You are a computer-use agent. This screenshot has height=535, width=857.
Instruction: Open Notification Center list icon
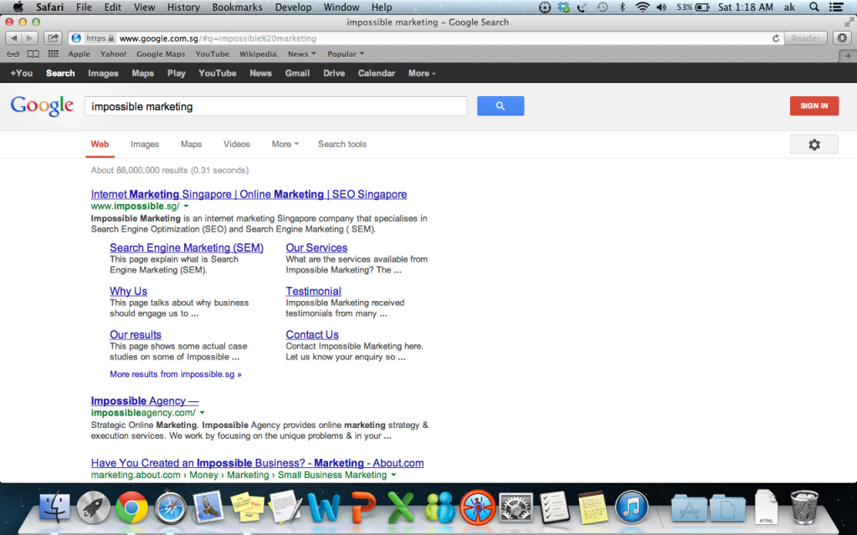pyautogui.click(x=835, y=7)
